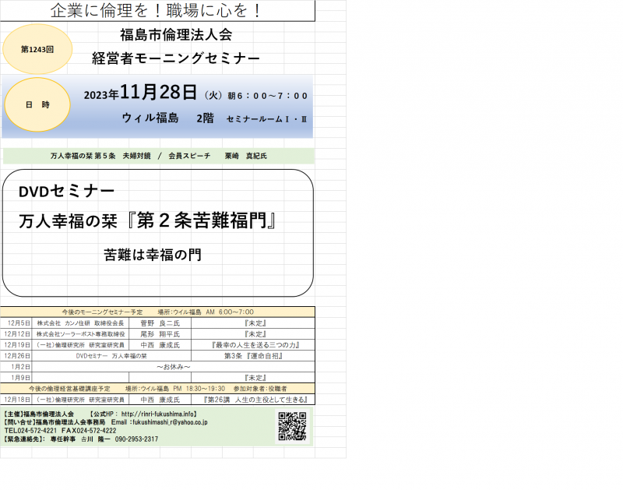Select the 尾形 翔平氏 speaker cell
Screen dimensions: 623x490
(x=160, y=333)
